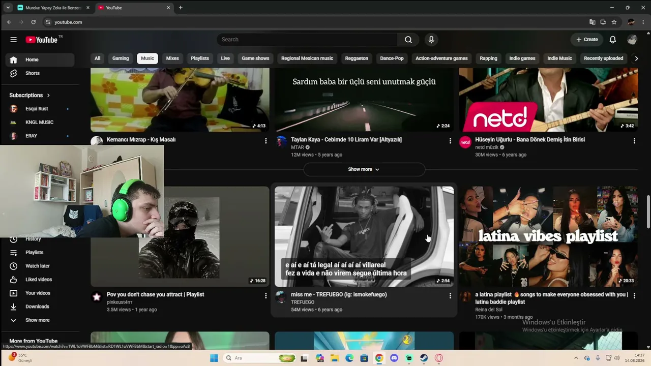The image size is (651, 366).
Task: Open the TREFUEGO channel avatar
Action: (x=281, y=297)
